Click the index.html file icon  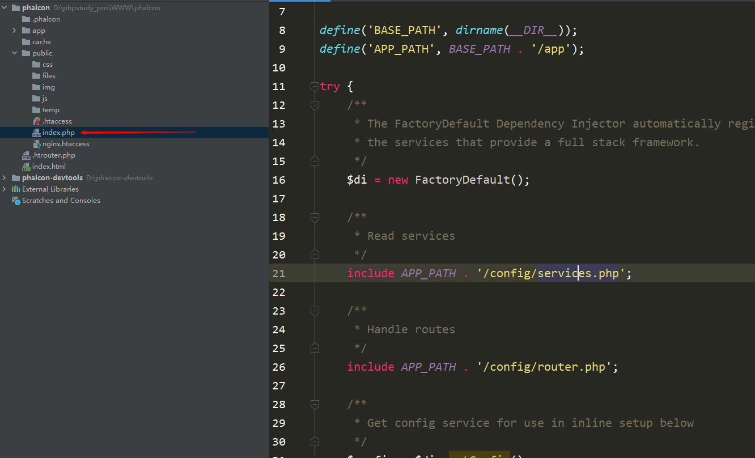pyautogui.click(x=26, y=167)
